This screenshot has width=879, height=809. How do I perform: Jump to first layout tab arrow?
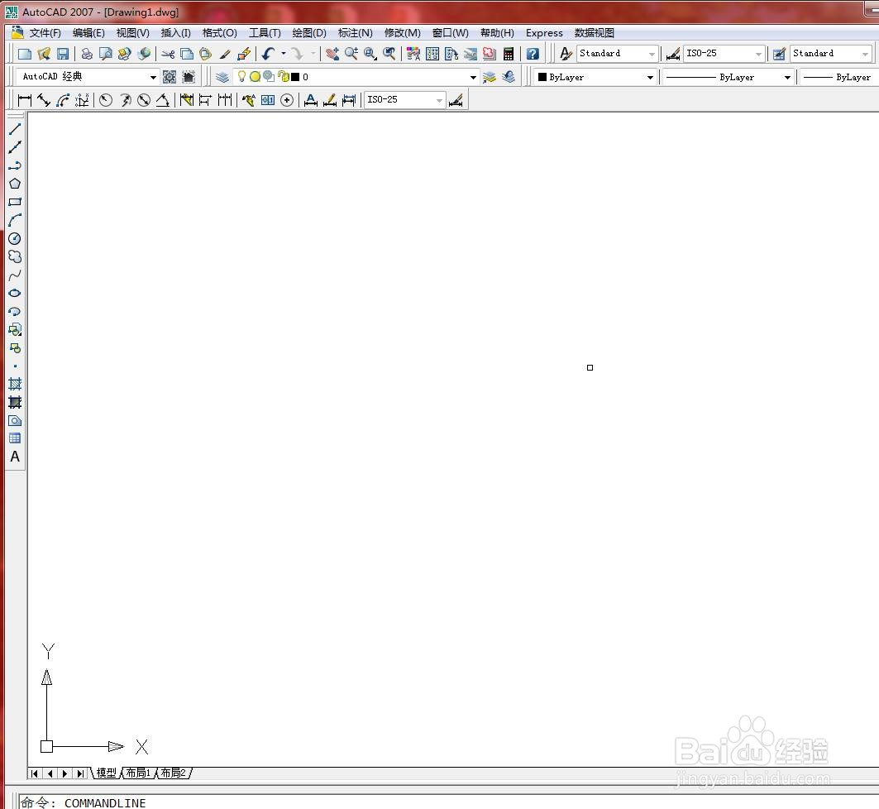pos(35,773)
